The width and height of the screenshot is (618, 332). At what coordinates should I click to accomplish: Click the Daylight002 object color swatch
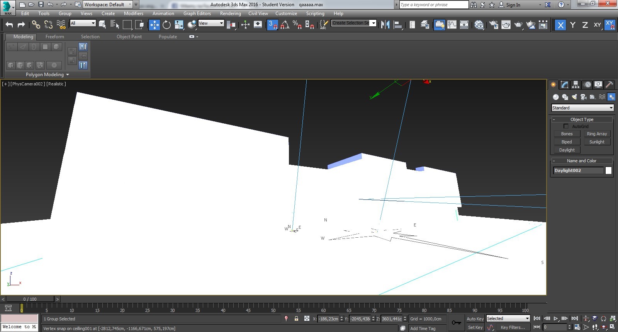pyautogui.click(x=608, y=170)
